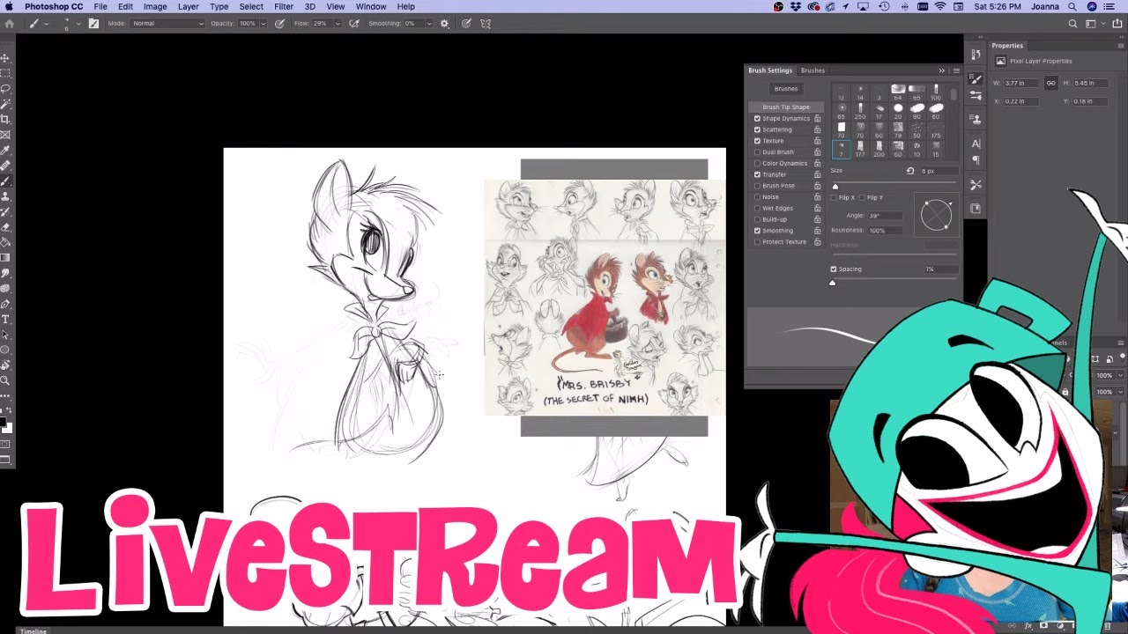
Task: Open the Filter menu
Action: click(x=284, y=6)
